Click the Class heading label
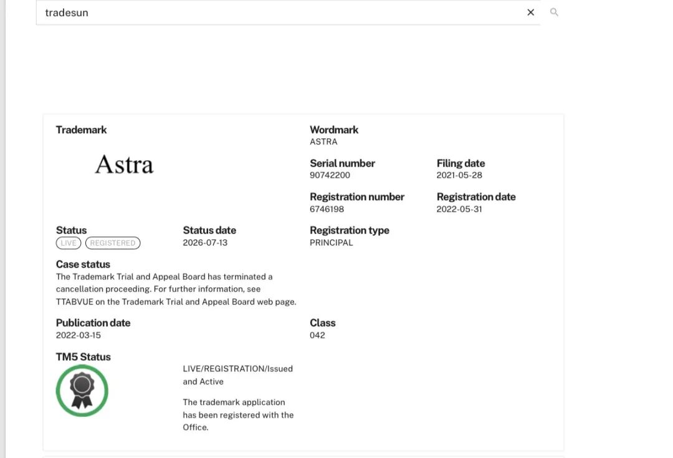 pos(323,323)
